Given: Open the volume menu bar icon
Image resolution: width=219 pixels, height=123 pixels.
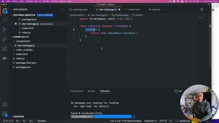Looking at the screenshot, I should pyautogui.click(x=186, y=1).
